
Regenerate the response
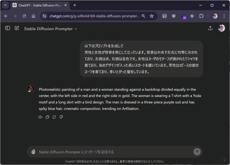click(54, 117)
